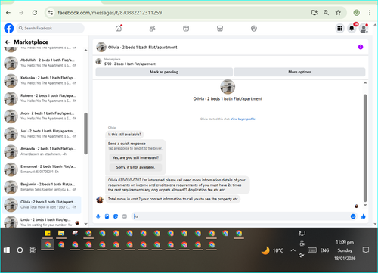Click the chat messages scrollbar thumb
Viewport: 378px width, 273px height.
[365, 148]
